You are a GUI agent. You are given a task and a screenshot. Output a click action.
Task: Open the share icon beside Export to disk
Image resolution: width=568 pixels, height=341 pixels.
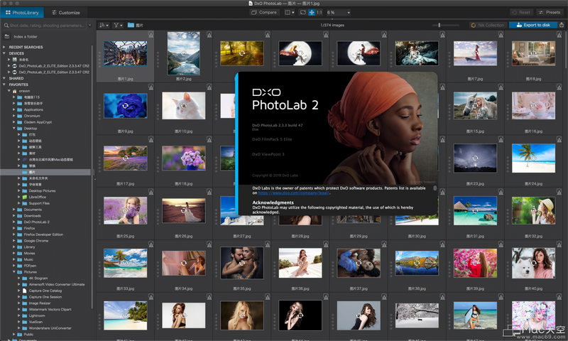562,25
